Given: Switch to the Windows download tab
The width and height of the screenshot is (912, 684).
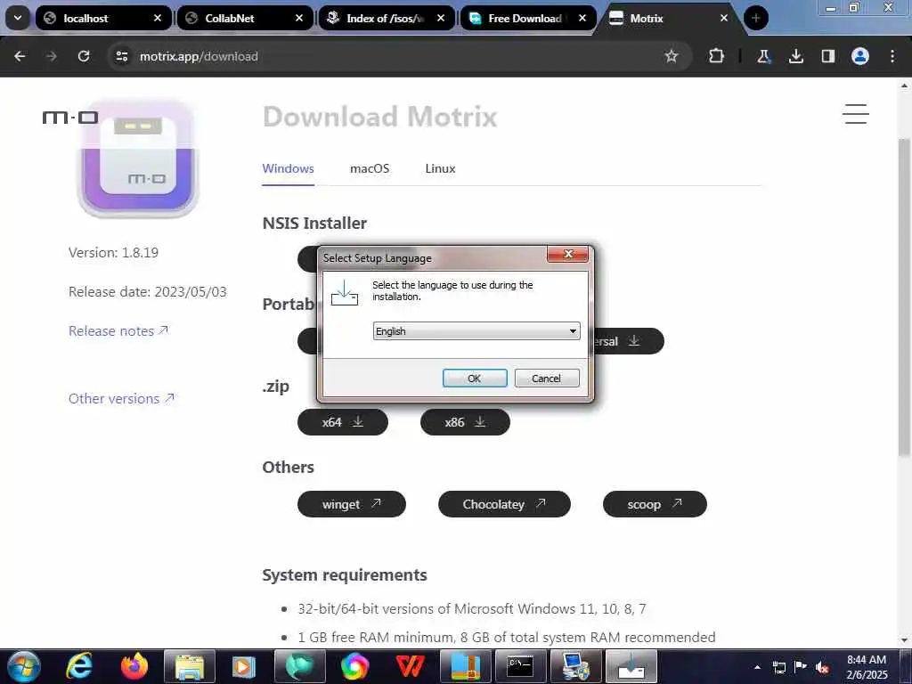Looking at the screenshot, I should click(288, 168).
